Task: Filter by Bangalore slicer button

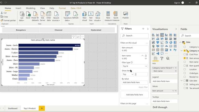Action: click(x=21, y=30)
